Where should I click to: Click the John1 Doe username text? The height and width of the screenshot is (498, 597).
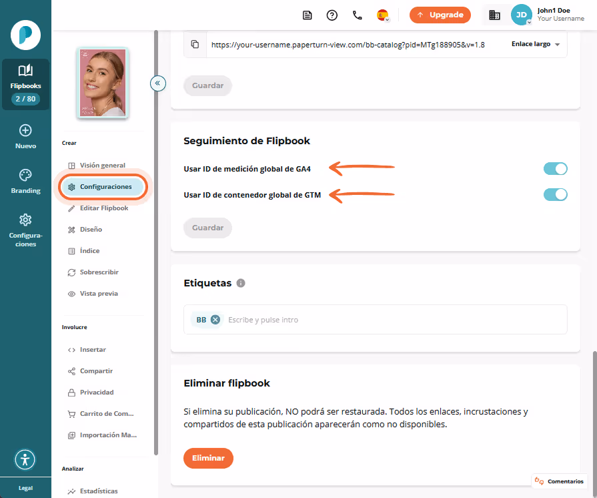coord(554,11)
